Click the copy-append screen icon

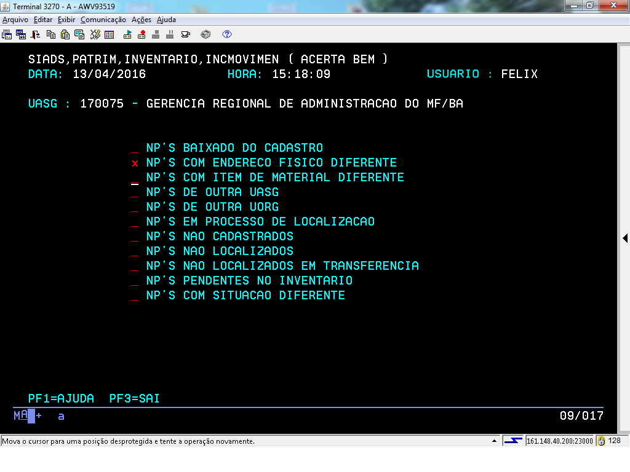tap(79, 34)
